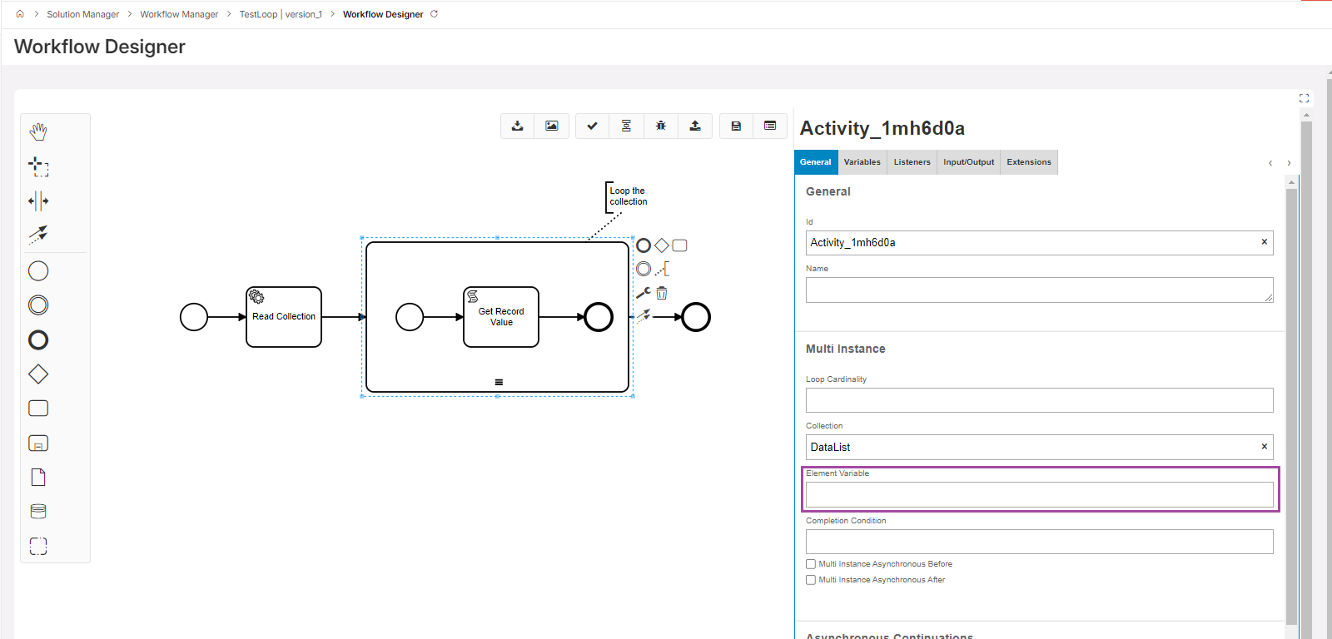Append intermediate event from context pad
The width and height of the screenshot is (1332, 639).
[644, 269]
